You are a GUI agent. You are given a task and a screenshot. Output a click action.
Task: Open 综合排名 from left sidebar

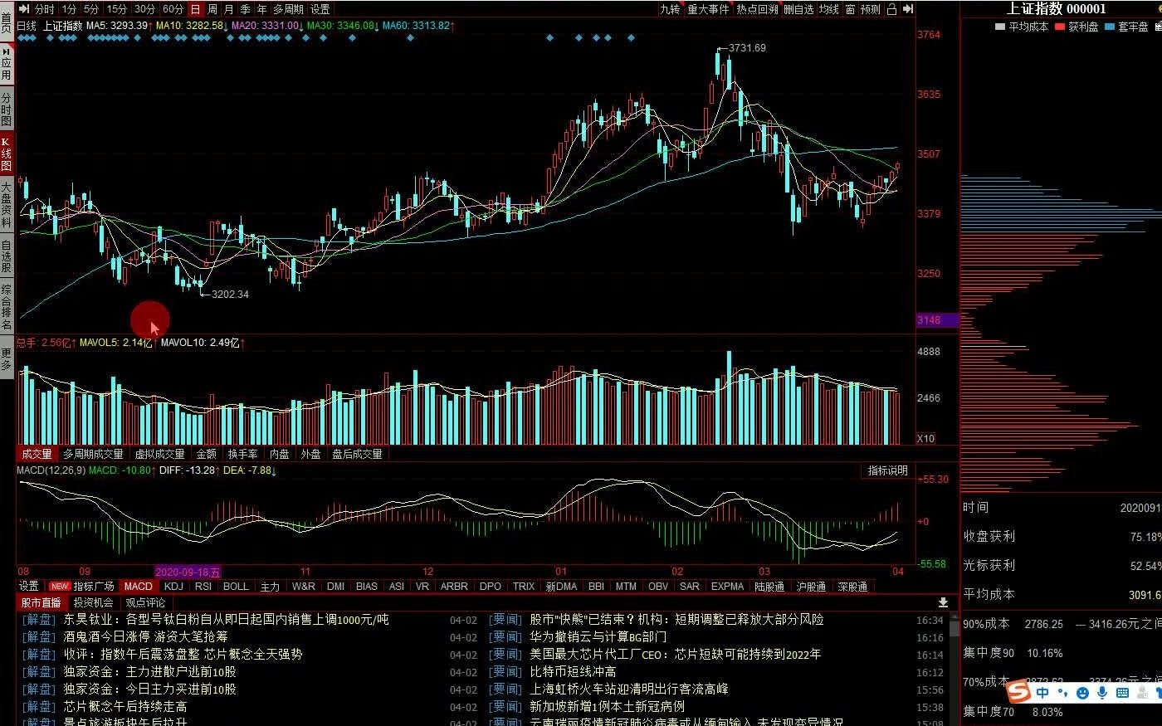point(6,306)
